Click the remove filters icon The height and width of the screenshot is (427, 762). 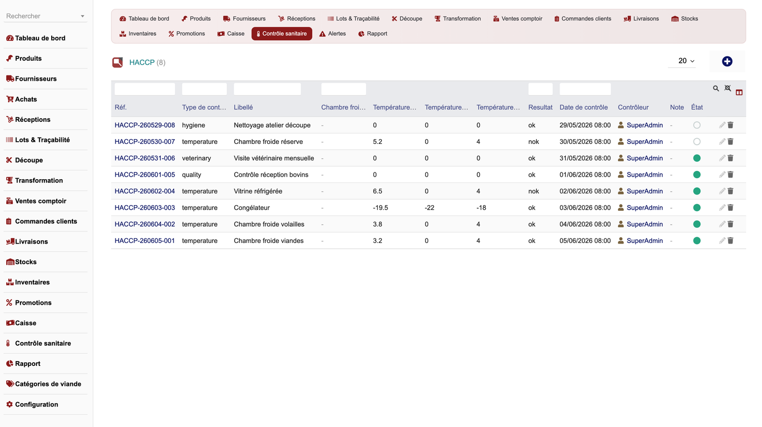point(728,88)
